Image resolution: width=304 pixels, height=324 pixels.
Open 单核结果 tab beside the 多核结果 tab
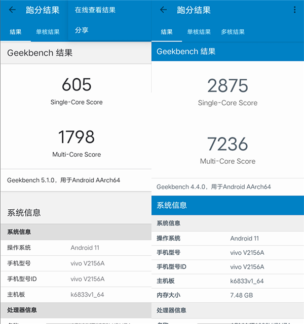click(x=199, y=32)
